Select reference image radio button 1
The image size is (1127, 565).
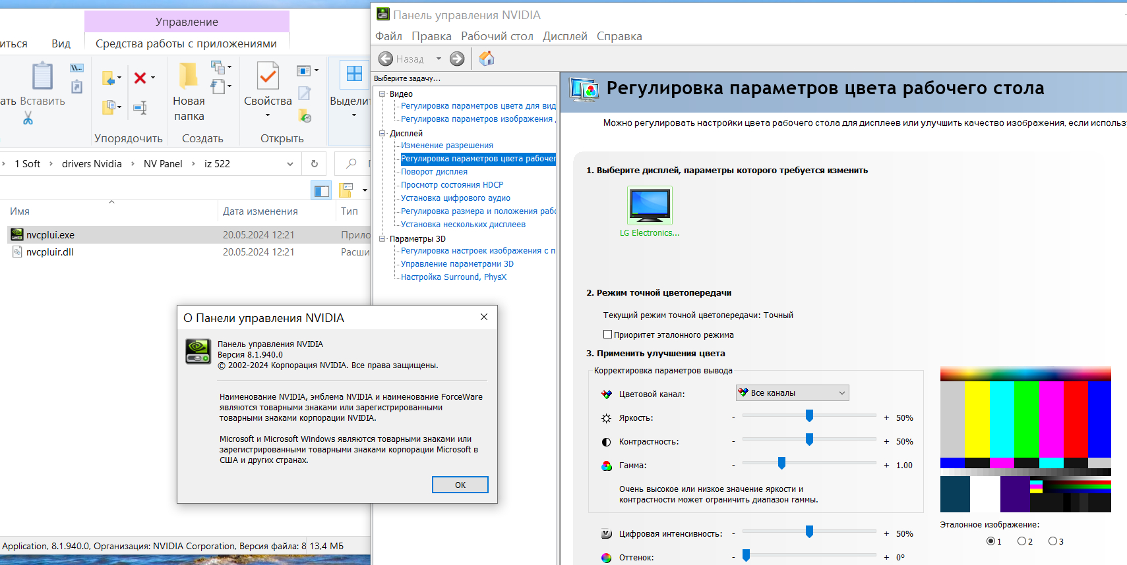[990, 541]
